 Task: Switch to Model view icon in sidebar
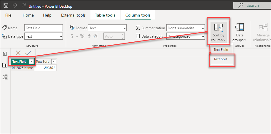(x=5, y=77)
